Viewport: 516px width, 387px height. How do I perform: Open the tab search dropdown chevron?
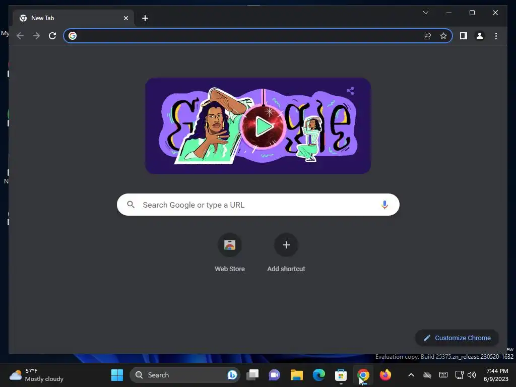pyautogui.click(x=425, y=13)
